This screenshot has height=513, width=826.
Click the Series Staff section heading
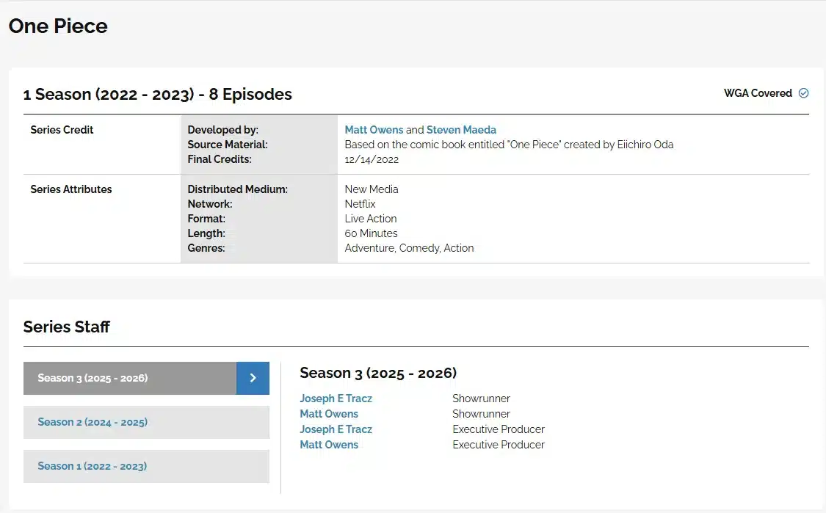tap(66, 327)
